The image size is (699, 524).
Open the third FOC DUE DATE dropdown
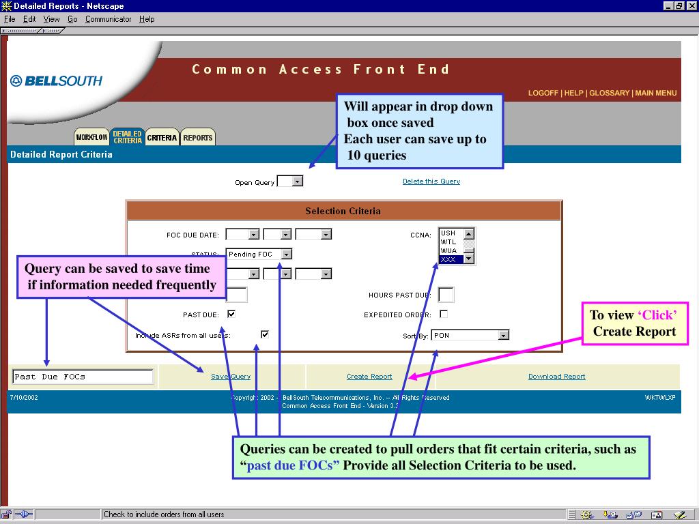pyautogui.click(x=313, y=235)
